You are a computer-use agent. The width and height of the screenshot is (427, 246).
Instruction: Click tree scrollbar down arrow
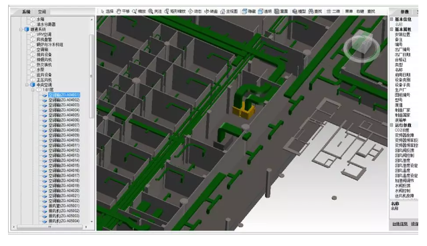tap(92, 222)
